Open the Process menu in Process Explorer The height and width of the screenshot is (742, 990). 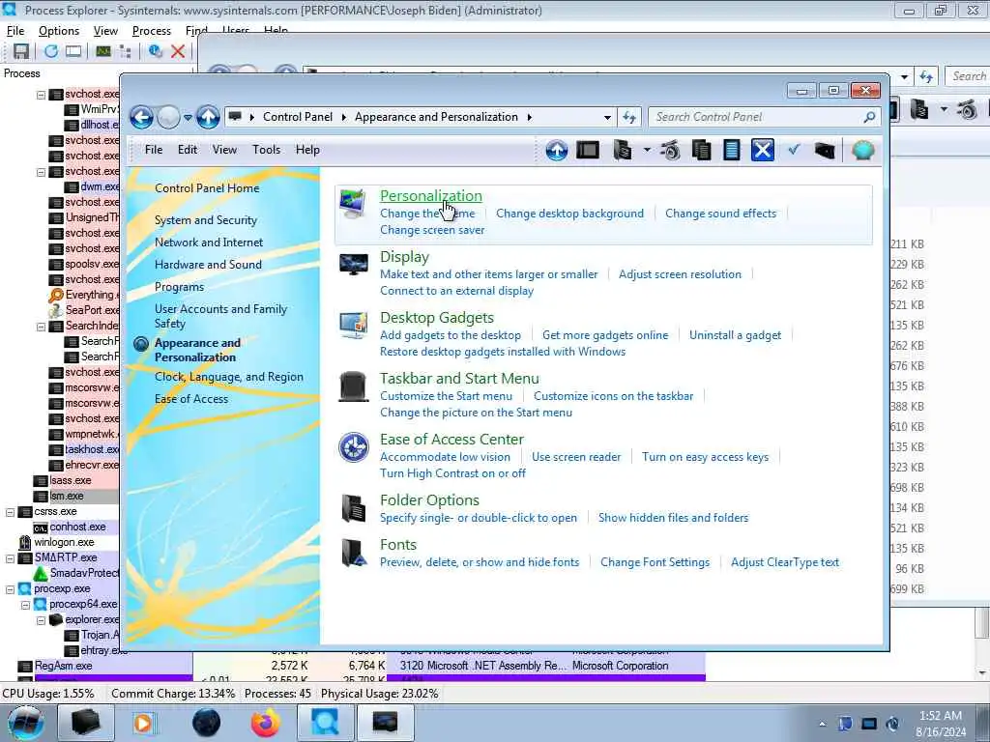(x=152, y=31)
